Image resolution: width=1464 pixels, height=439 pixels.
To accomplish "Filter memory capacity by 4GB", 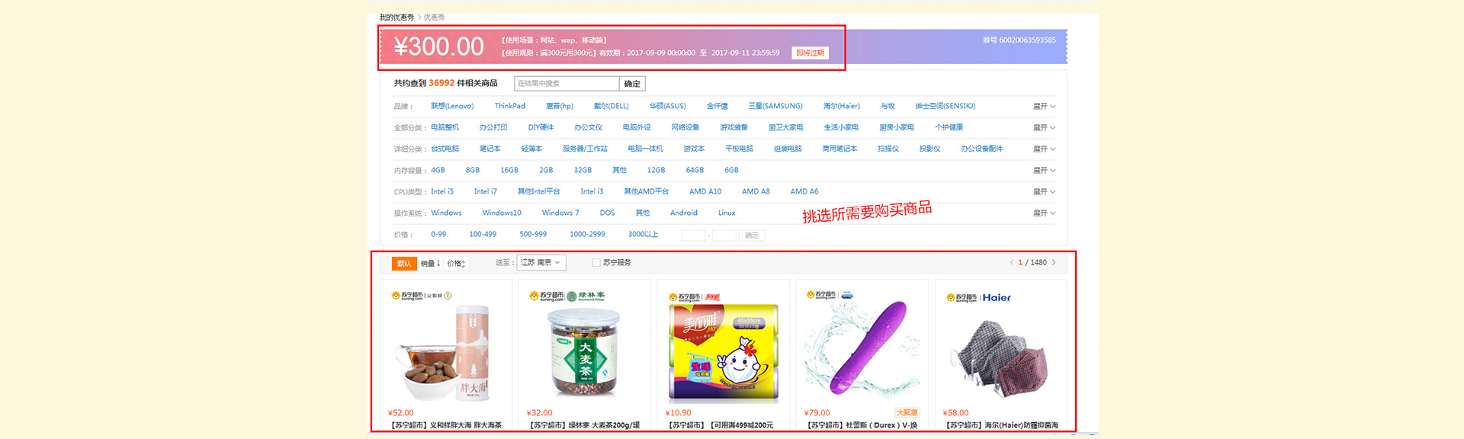I will tap(438, 170).
